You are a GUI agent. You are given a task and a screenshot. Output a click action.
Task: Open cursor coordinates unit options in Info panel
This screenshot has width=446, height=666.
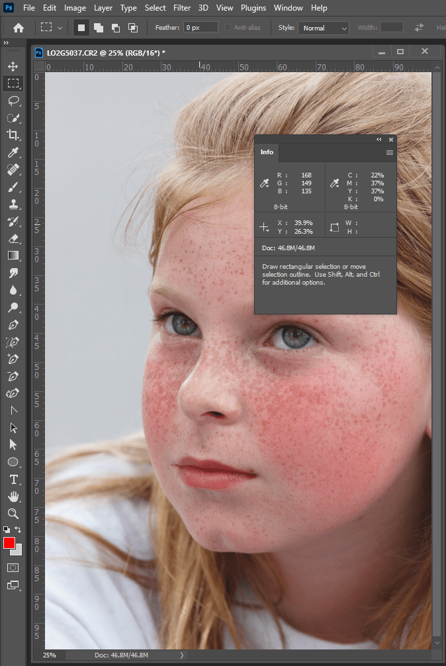(264, 227)
